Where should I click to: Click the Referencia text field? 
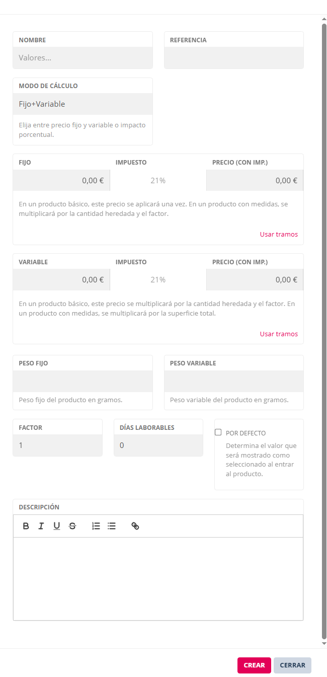[x=234, y=58]
